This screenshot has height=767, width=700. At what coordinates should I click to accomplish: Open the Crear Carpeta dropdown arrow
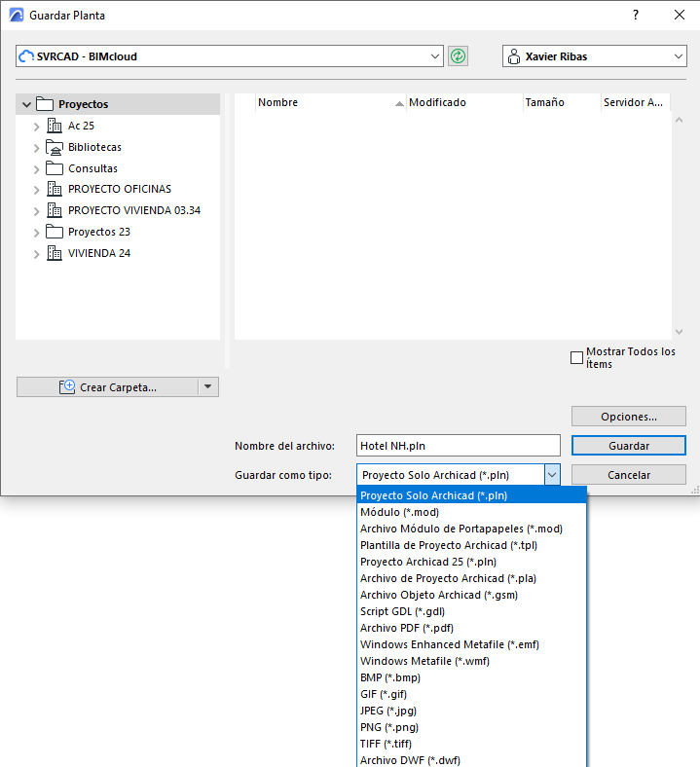pyautogui.click(x=208, y=387)
